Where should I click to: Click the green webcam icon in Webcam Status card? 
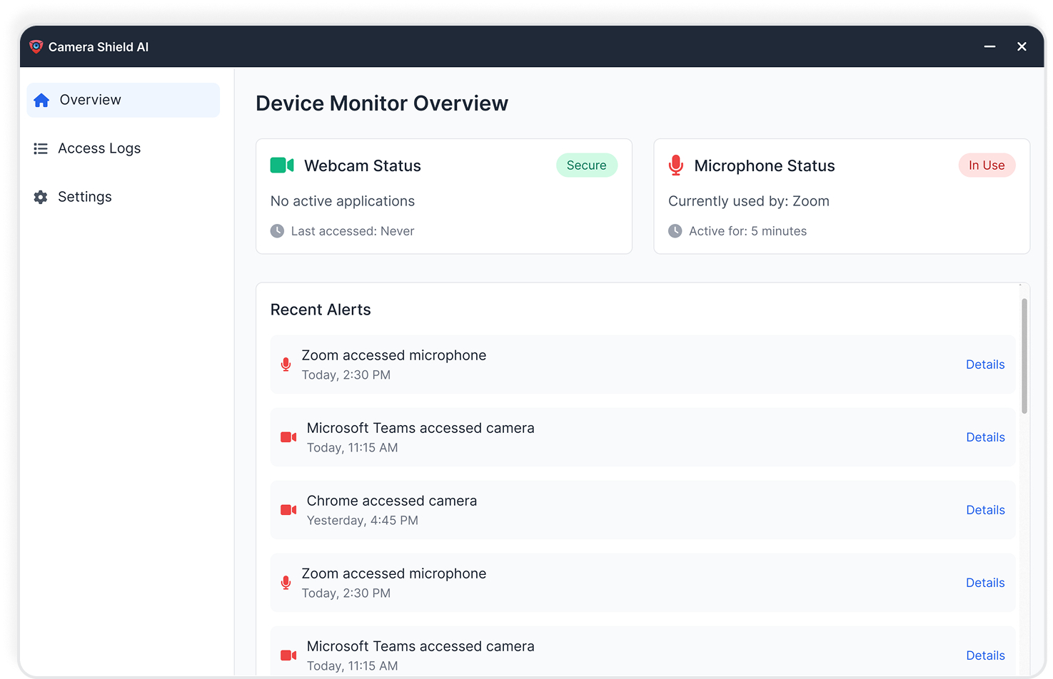(281, 164)
